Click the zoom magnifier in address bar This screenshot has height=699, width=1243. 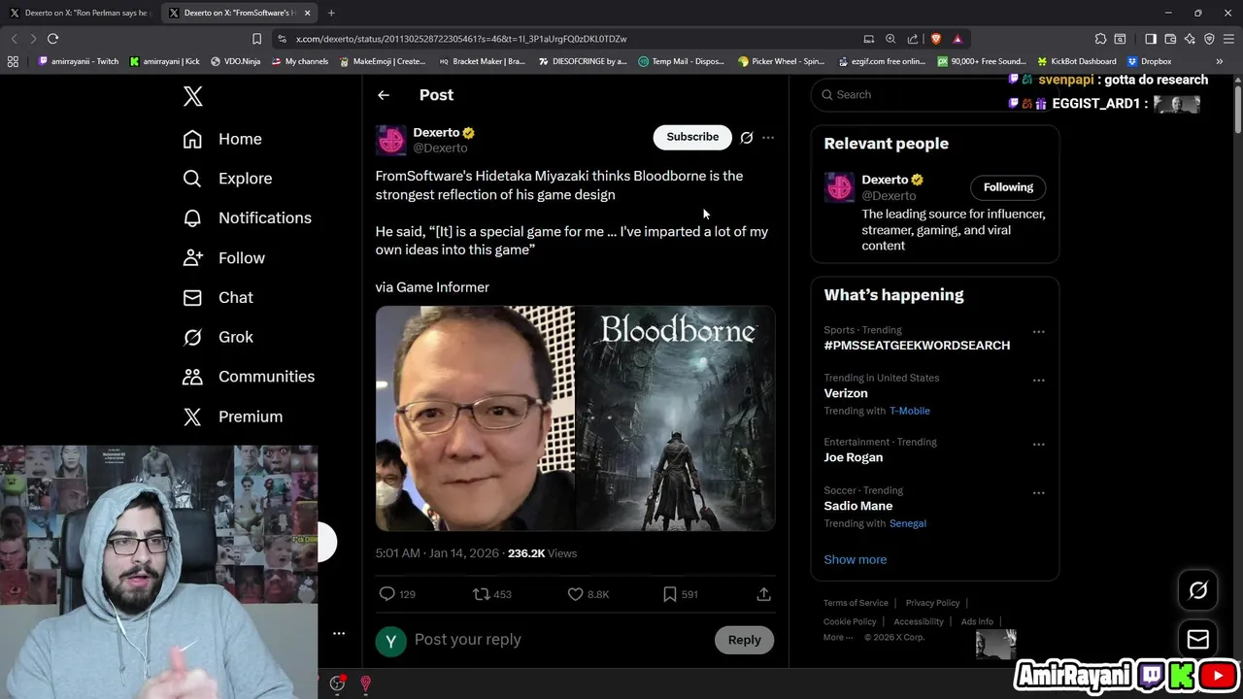890,39
